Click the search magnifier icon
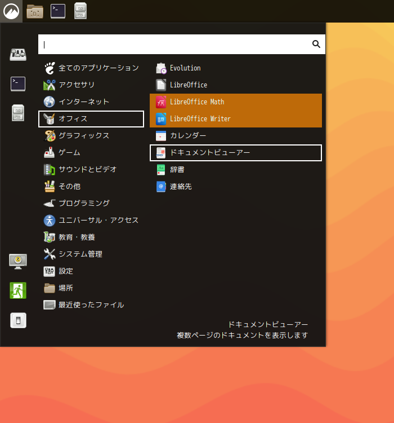Viewport: 394px width, 423px height. point(316,44)
